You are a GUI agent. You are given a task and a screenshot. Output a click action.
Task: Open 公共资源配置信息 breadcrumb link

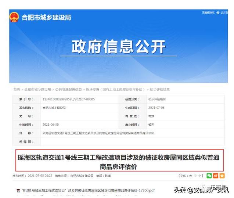tap(69, 90)
